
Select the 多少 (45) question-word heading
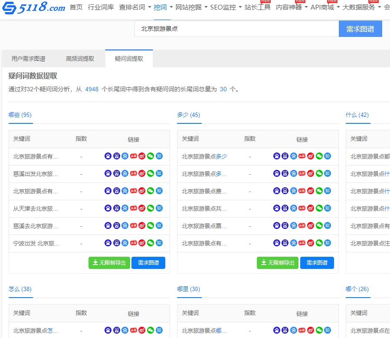(x=189, y=115)
